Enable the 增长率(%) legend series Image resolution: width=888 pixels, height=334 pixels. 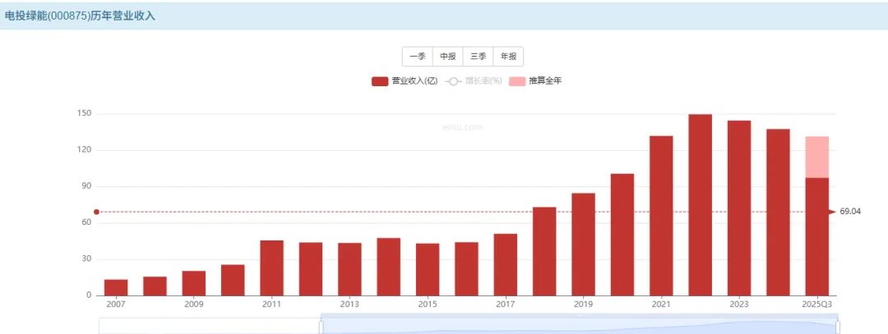pyautogui.click(x=474, y=81)
